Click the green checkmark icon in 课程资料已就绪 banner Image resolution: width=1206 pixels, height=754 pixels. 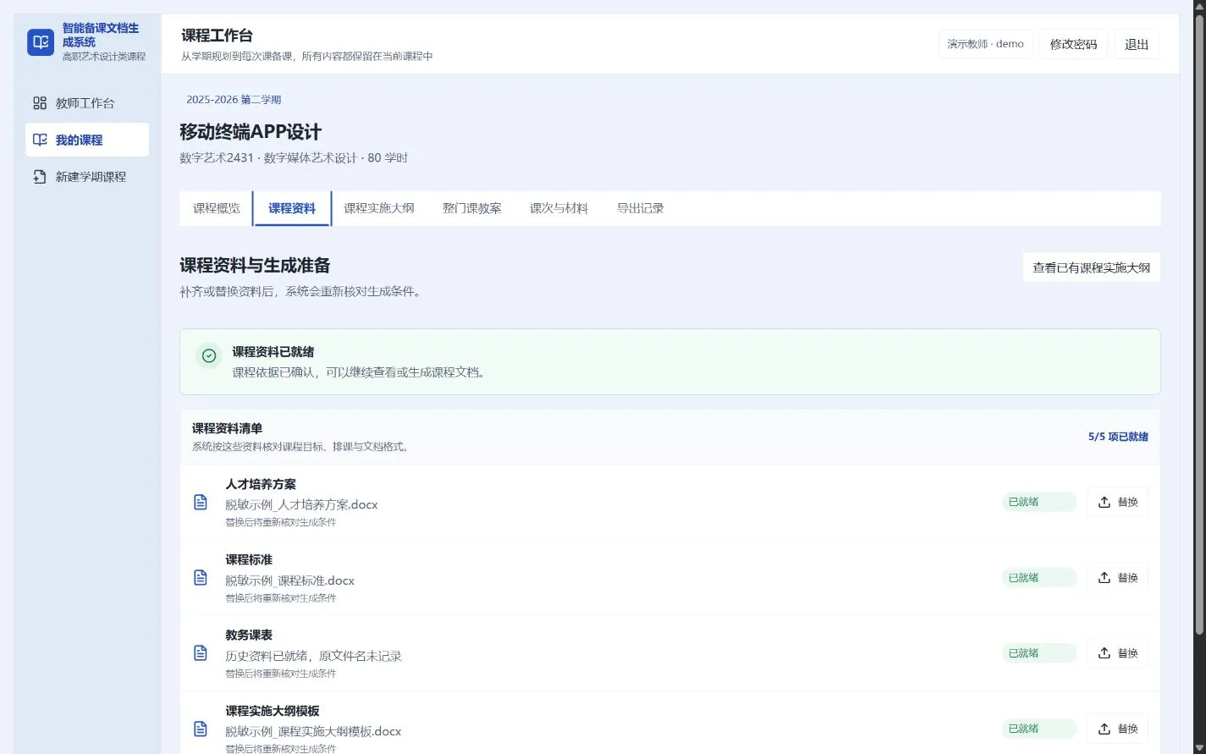[x=209, y=355]
